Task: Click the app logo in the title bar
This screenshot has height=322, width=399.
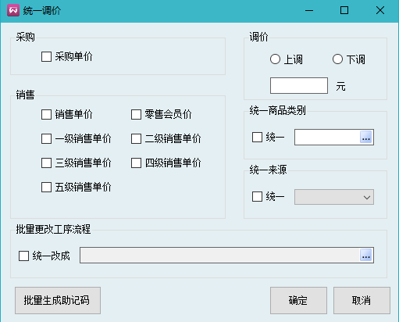Action: [x=13, y=10]
